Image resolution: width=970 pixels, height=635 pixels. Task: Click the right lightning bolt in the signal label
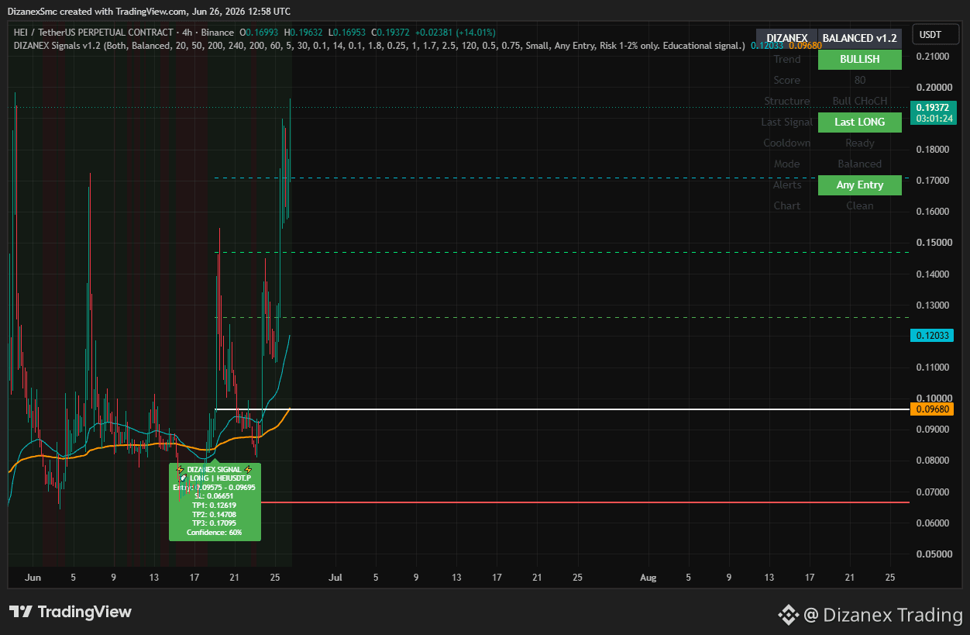tap(248, 470)
